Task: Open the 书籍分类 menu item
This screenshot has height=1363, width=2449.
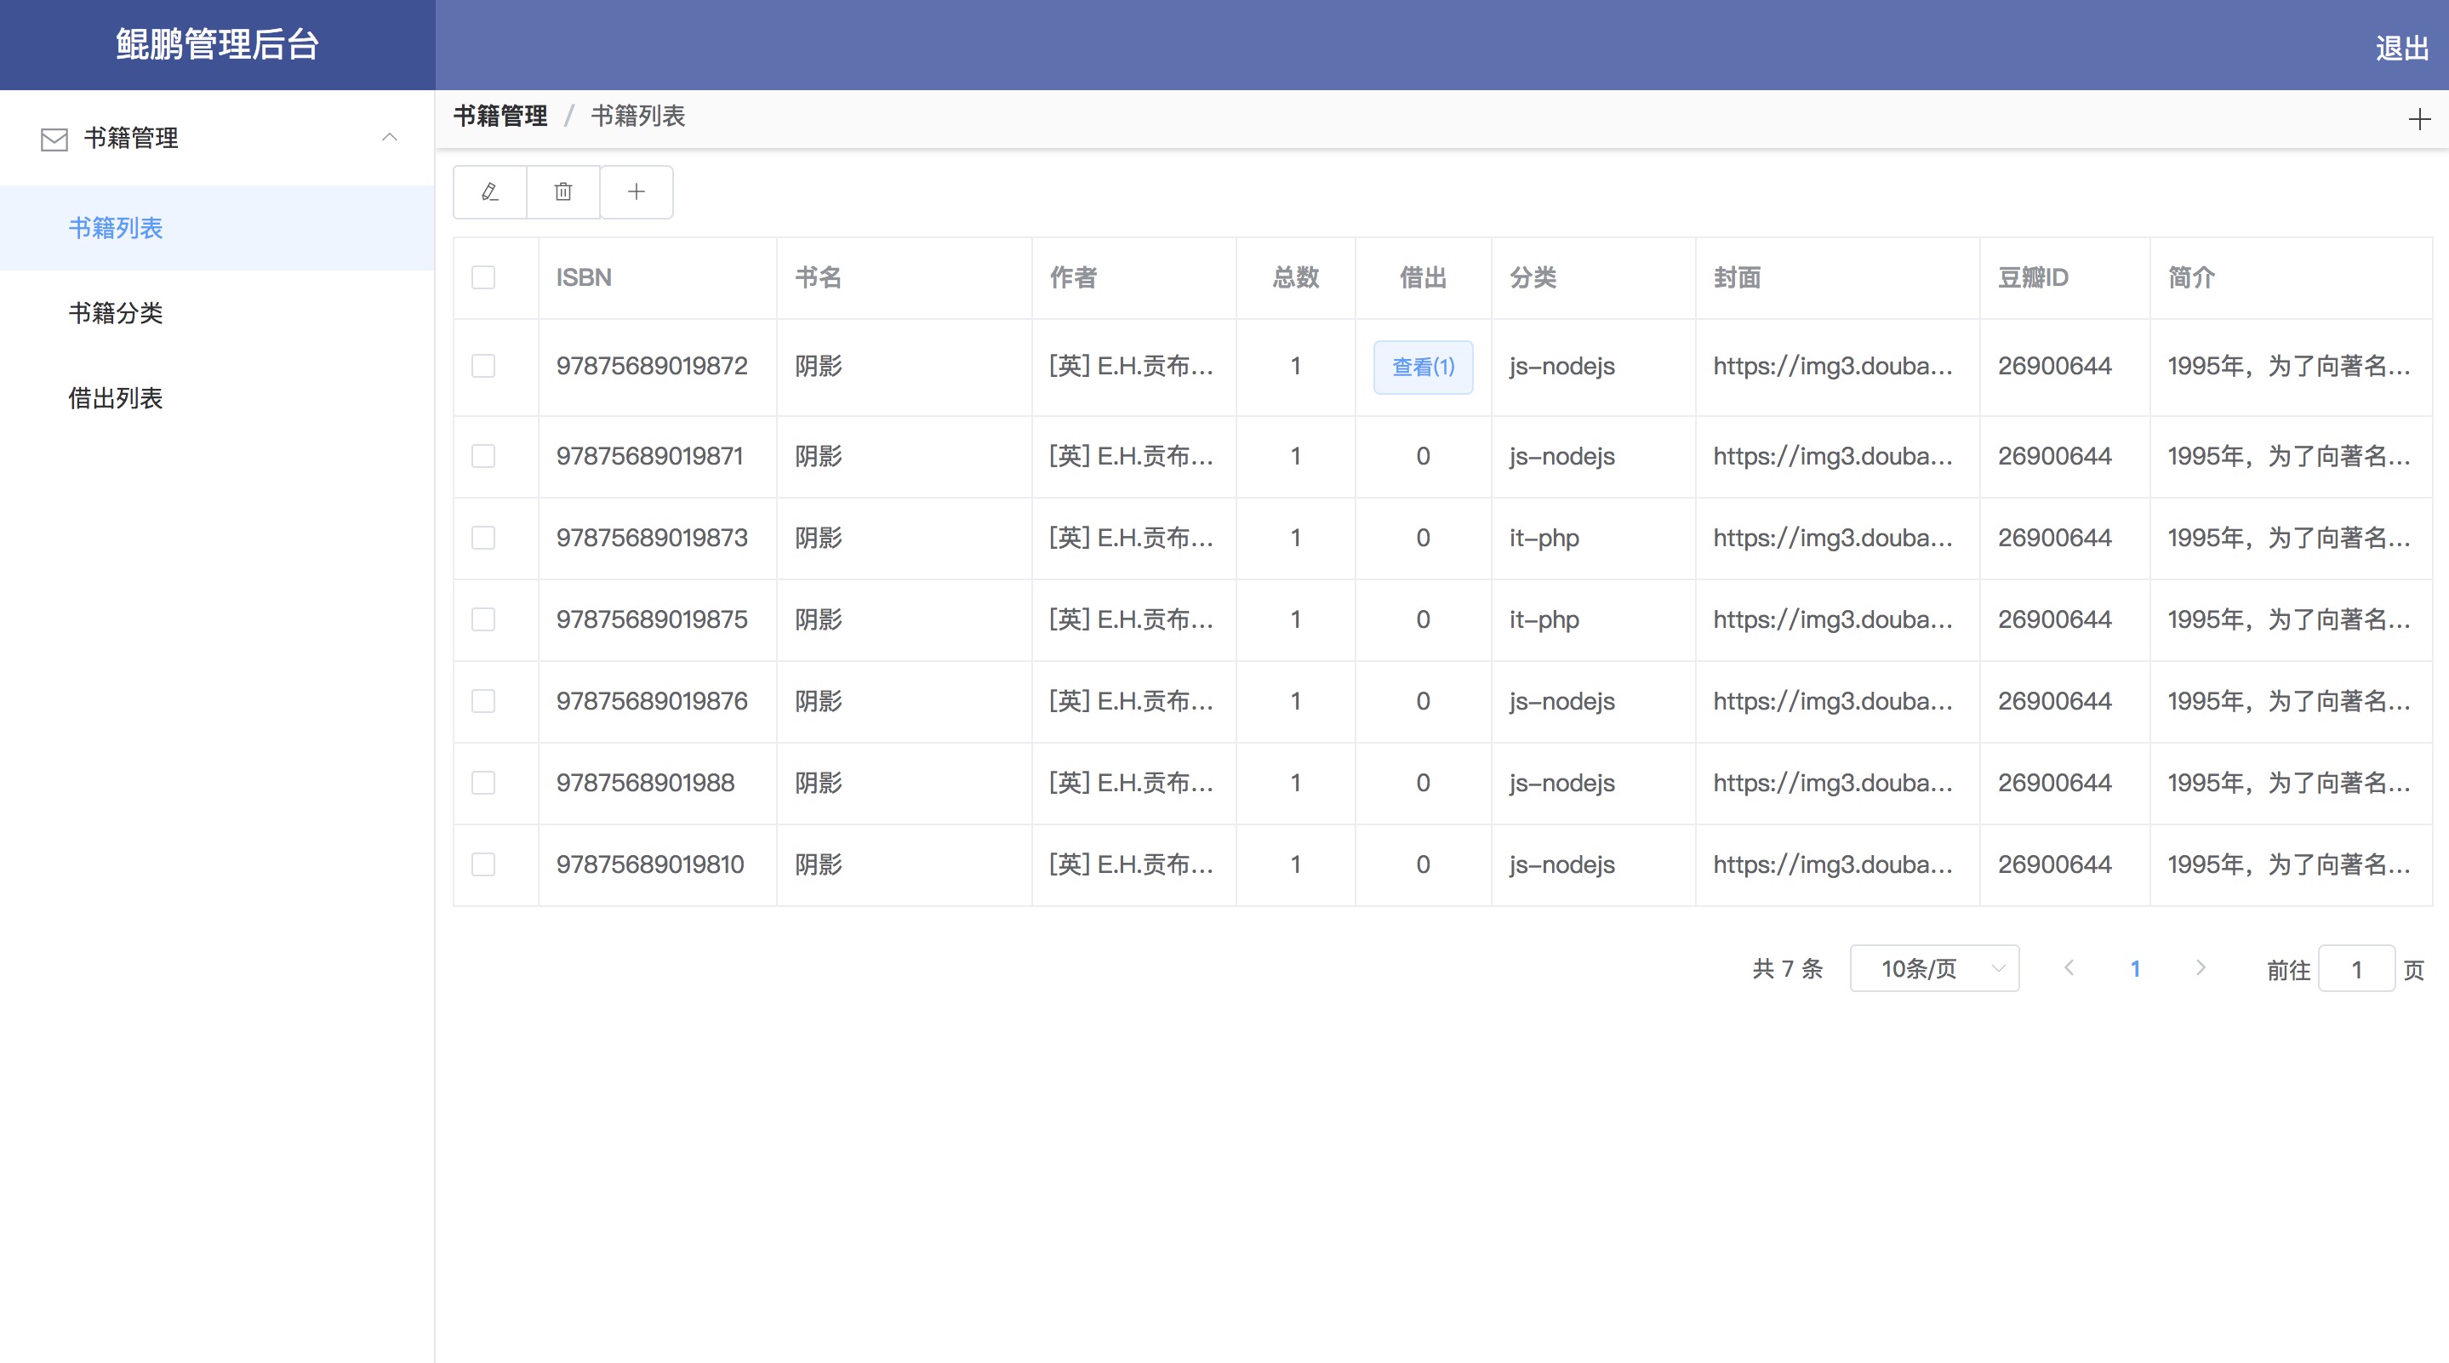Action: (x=116, y=313)
